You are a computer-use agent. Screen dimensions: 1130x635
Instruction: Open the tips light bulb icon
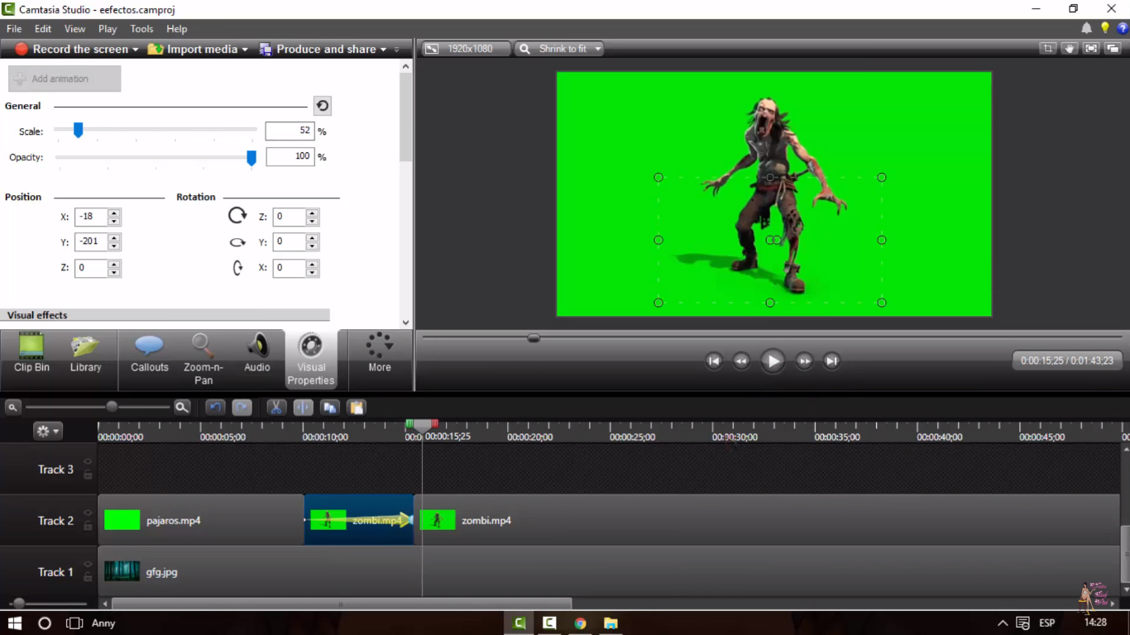pos(1105,28)
